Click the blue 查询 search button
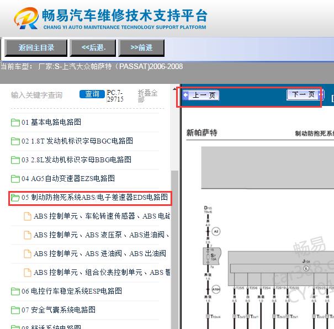This screenshot has height=329, width=334. tap(92, 94)
